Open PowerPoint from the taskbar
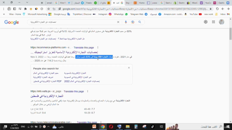 94,127
